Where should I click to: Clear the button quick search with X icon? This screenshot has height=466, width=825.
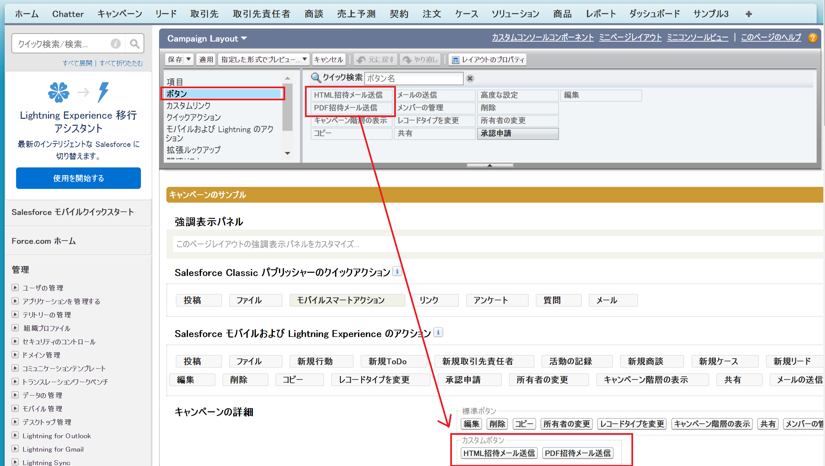[470, 79]
